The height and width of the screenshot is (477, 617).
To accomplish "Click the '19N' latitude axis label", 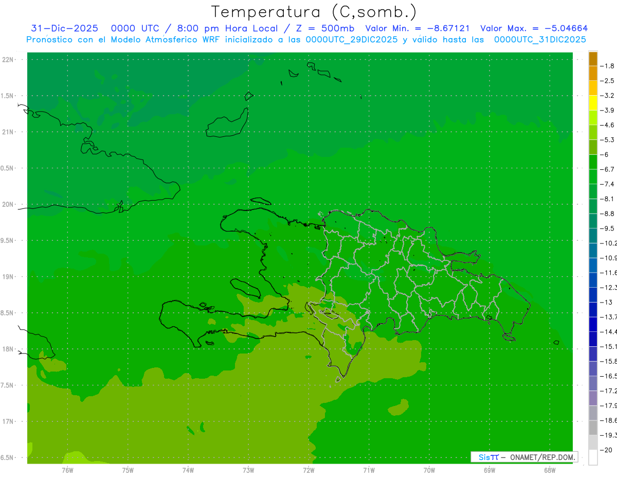I will [8, 277].
